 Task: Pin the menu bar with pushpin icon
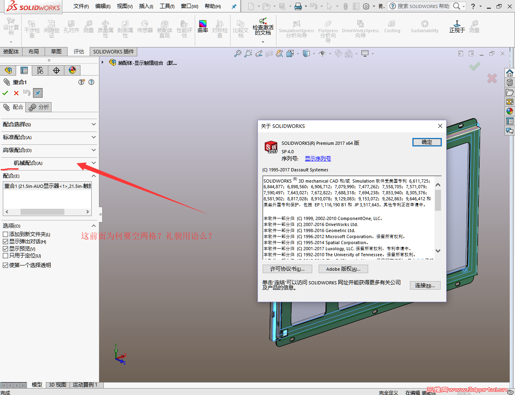click(234, 6)
